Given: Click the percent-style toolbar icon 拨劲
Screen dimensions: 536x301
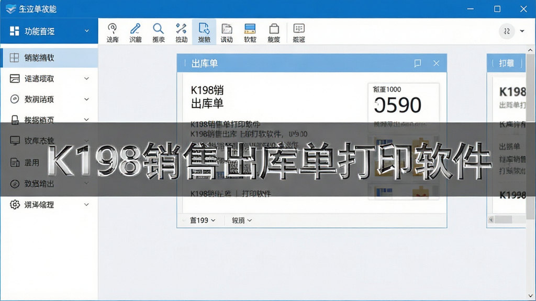Looking at the screenshot, I should (x=181, y=32).
